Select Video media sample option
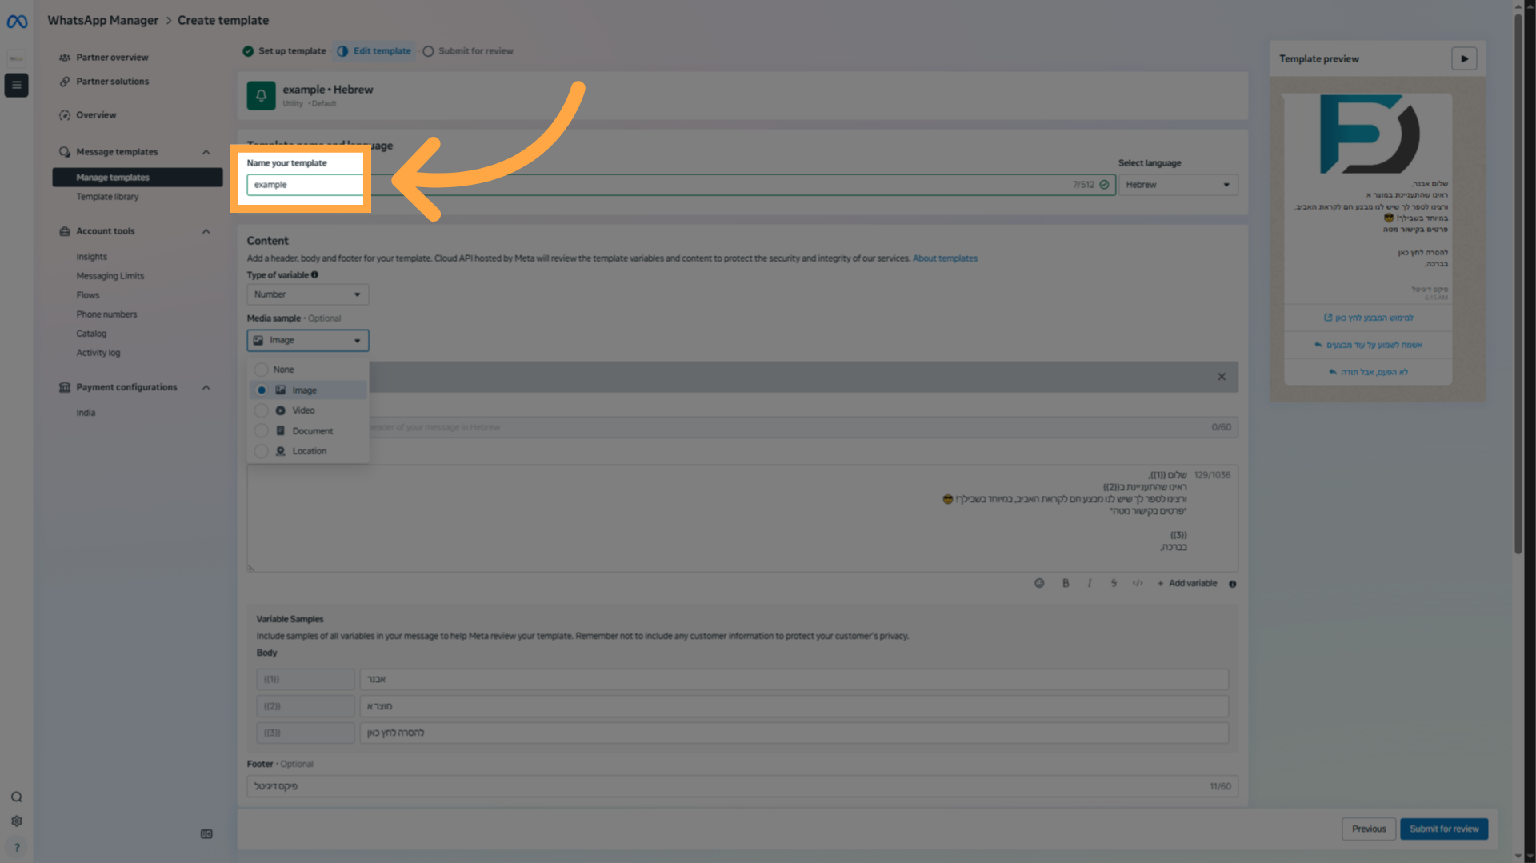The width and height of the screenshot is (1536, 863). [307, 410]
